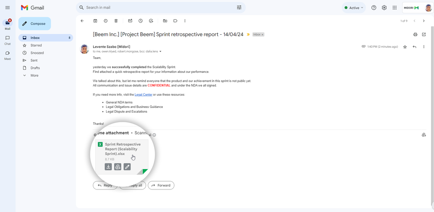Click the Forward button
Screen dimensions: 434x212
click(161, 186)
